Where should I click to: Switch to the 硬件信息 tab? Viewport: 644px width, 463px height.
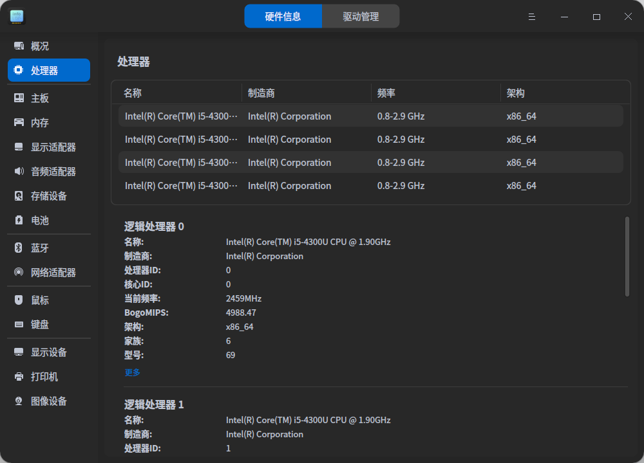pyautogui.click(x=283, y=17)
